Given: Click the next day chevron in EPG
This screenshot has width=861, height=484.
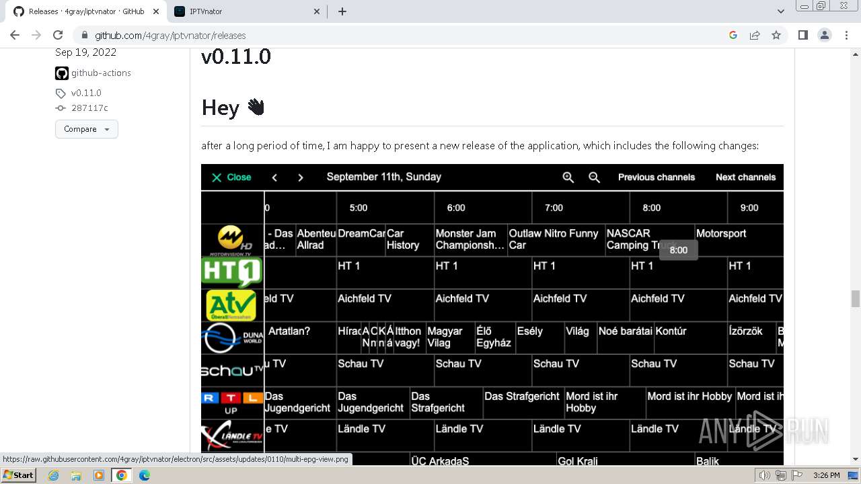Looking at the screenshot, I should point(301,177).
